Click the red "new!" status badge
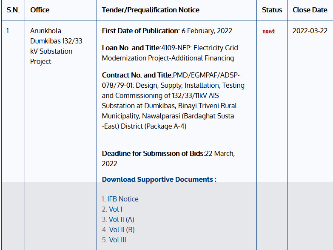Screen dimensions: 333x250 (x=268, y=32)
